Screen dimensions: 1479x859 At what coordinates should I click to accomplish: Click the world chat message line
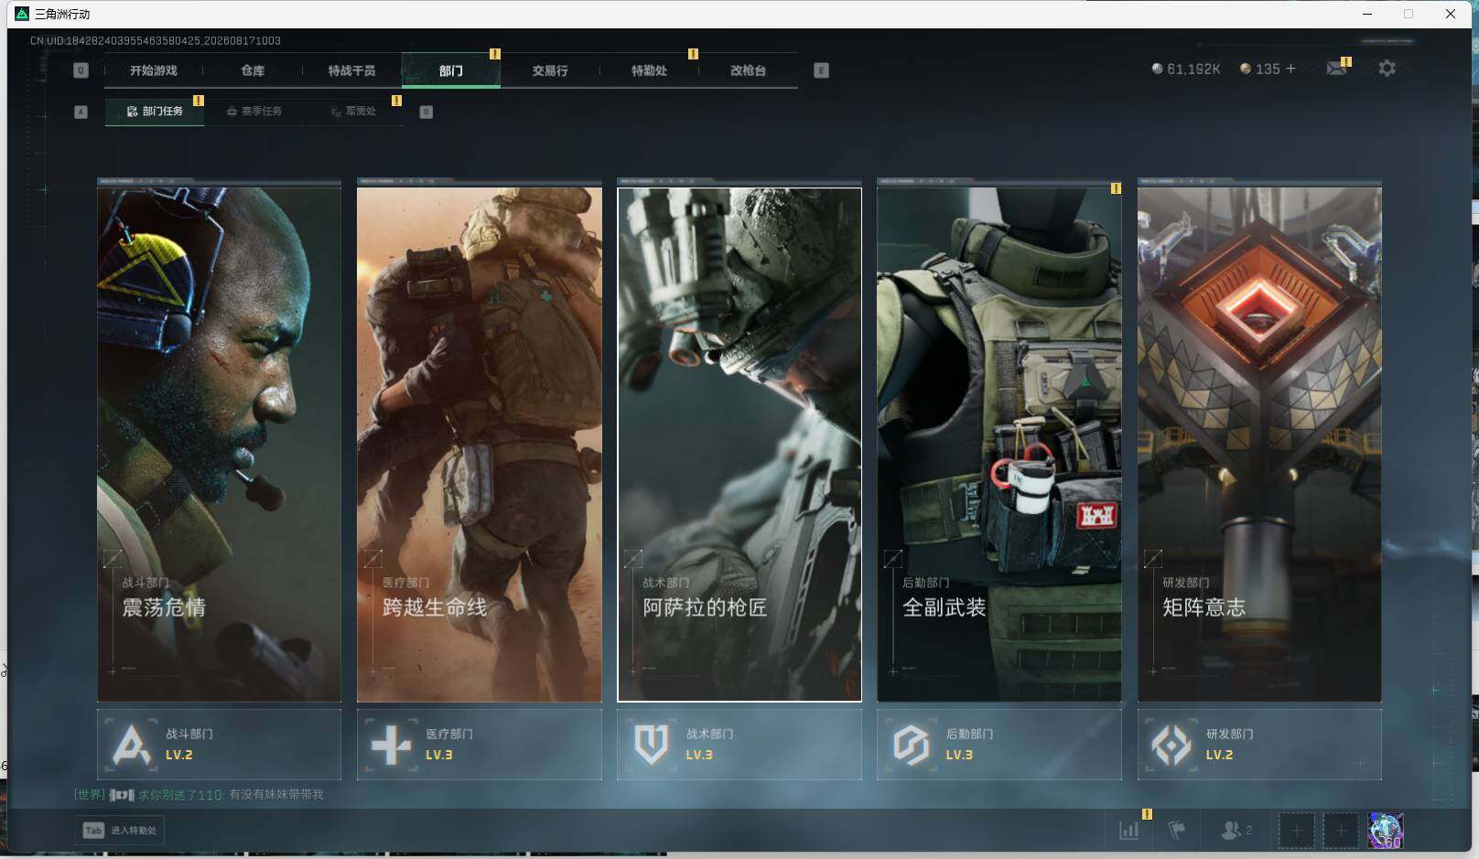[x=199, y=795]
